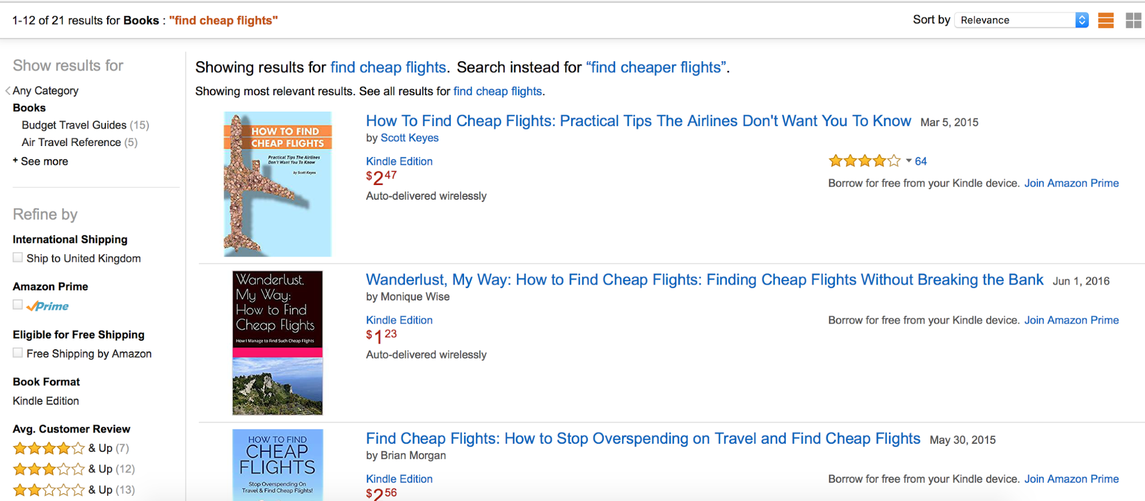Go back to Any Category chevron
This screenshot has height=501, width=1145.
point(8,90)
